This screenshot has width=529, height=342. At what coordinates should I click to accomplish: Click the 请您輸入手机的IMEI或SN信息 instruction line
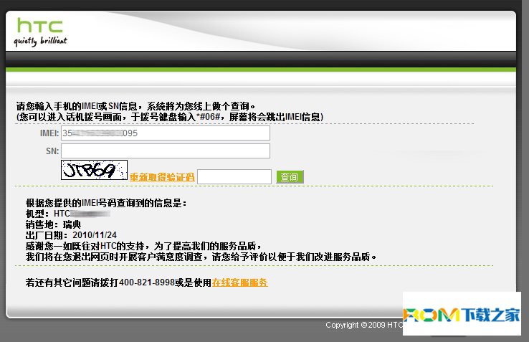coord(136,106)
